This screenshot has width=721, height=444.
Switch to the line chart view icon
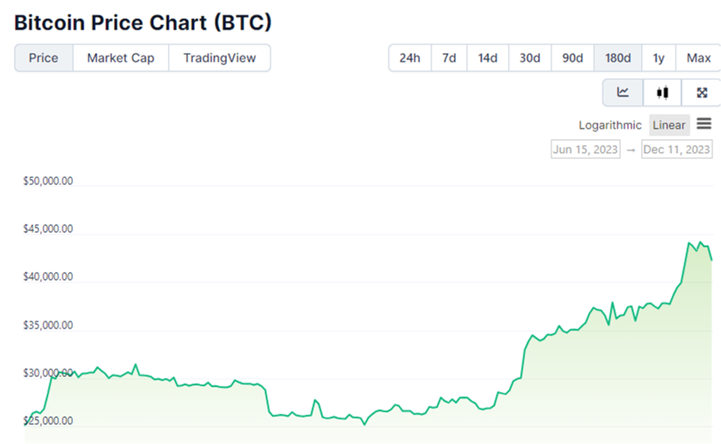(x=623, y=92)
